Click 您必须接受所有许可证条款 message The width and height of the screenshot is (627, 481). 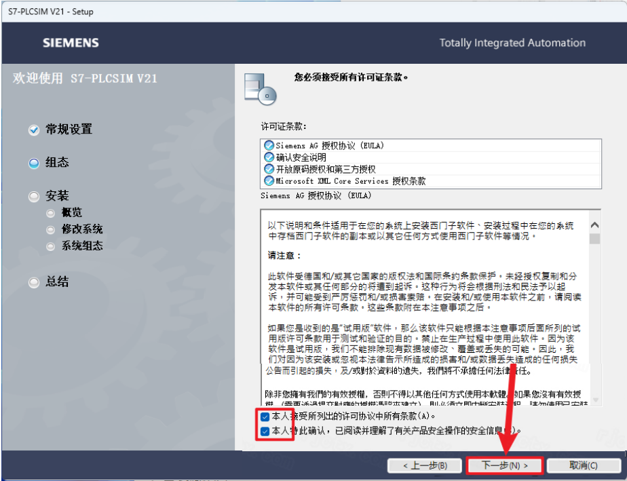[x=351, y=77]
